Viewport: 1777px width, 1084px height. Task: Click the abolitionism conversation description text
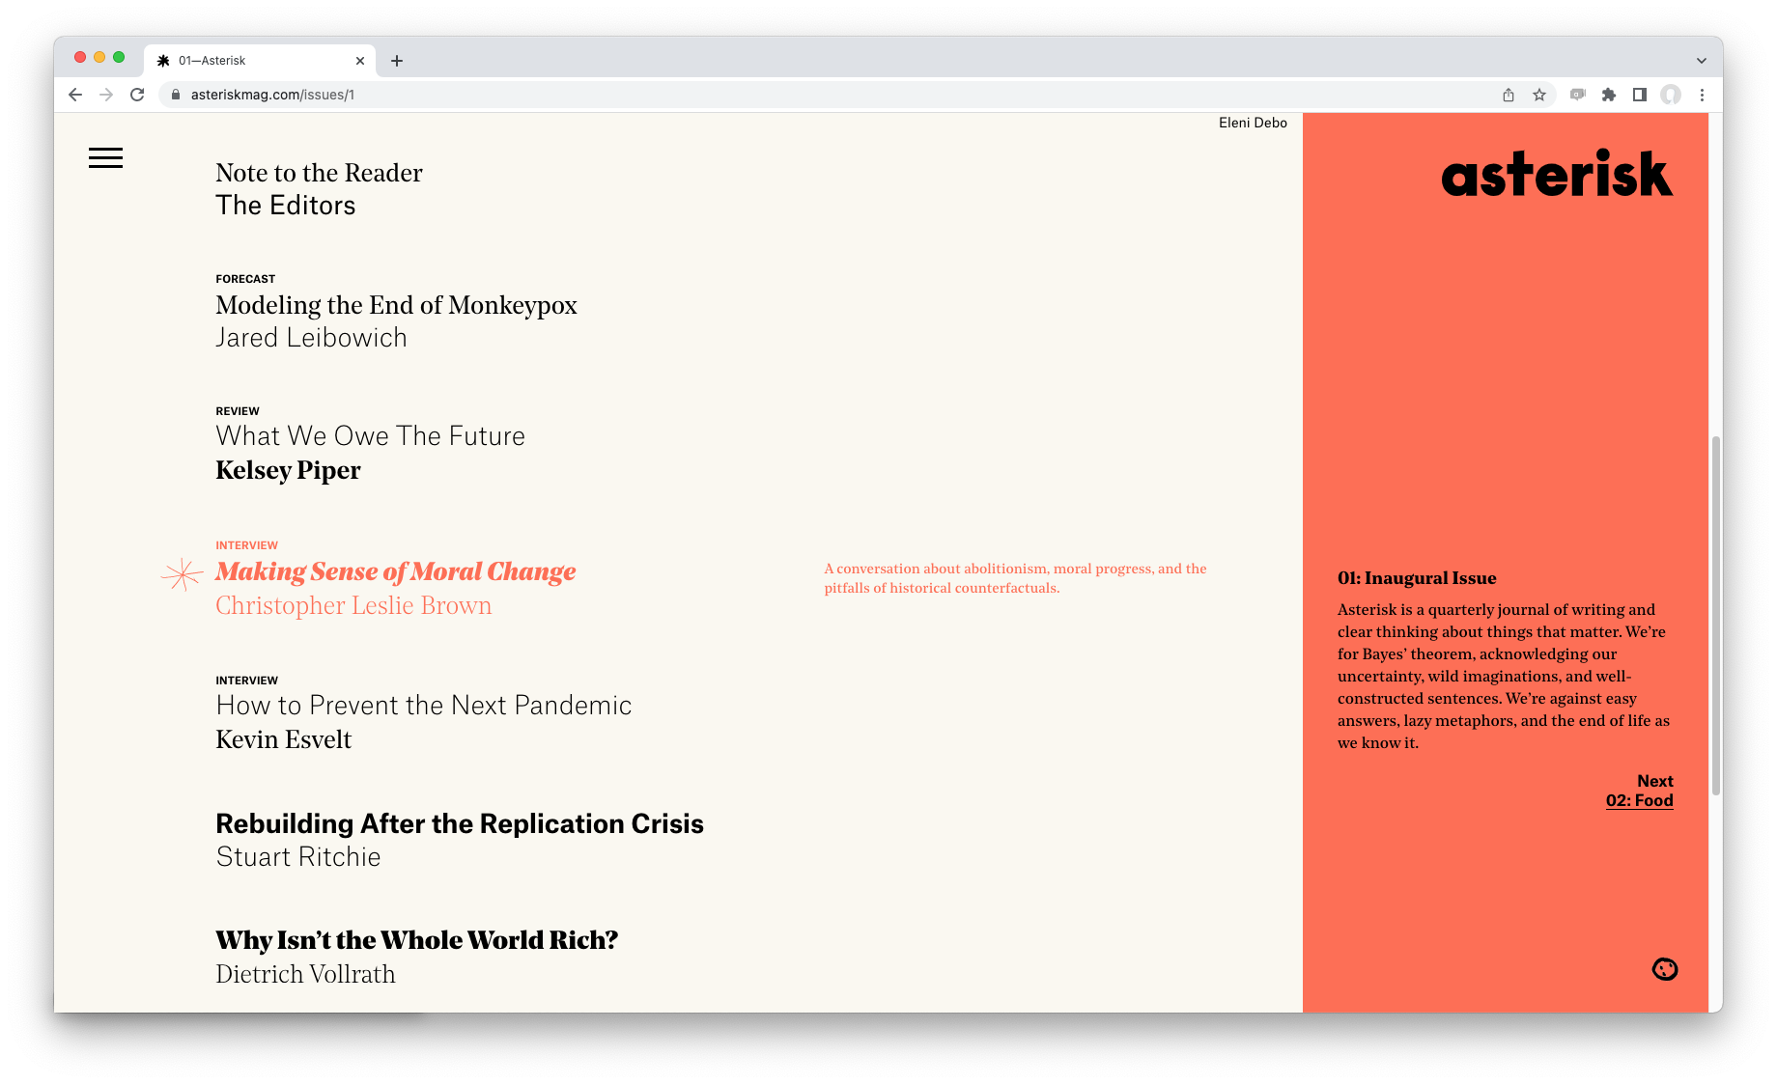[x=1015, y=578]
